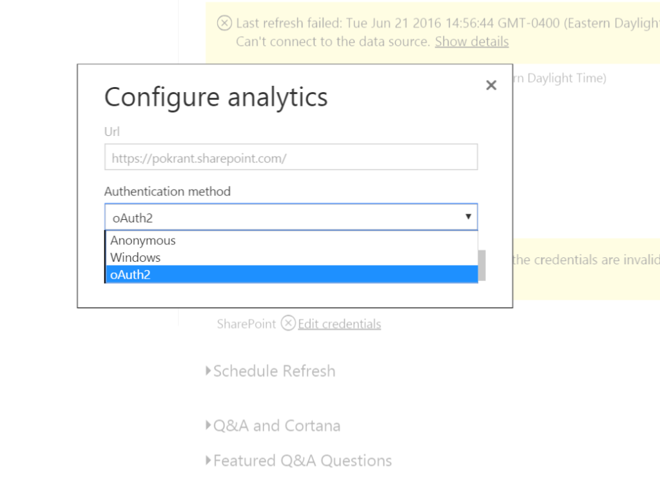Viewport: 660px width, 488px height.
Task: Click the triangle icon before Featured Q&A Questions
Action: tap(208, 460)
